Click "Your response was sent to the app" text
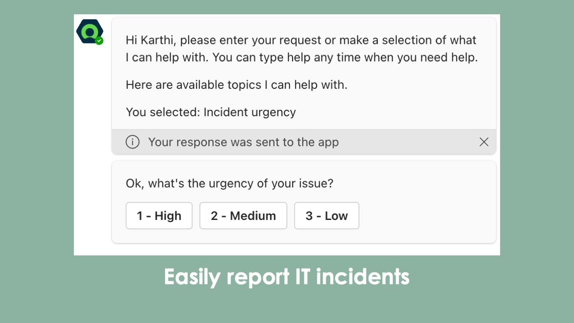This screenshot has height=323, width=574. tap(243, 142)
